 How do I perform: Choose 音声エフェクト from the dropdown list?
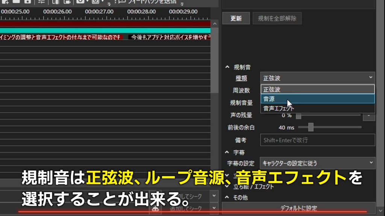click(x=317, y=108)
